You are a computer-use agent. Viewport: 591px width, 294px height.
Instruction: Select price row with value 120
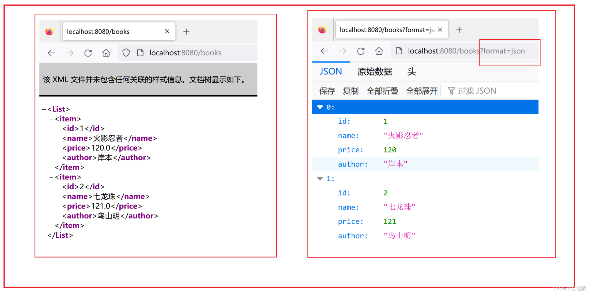[425, 150]
